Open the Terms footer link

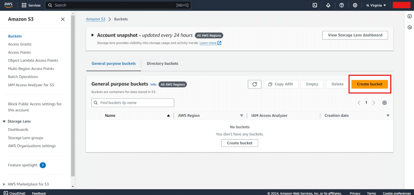click(371, 193)
